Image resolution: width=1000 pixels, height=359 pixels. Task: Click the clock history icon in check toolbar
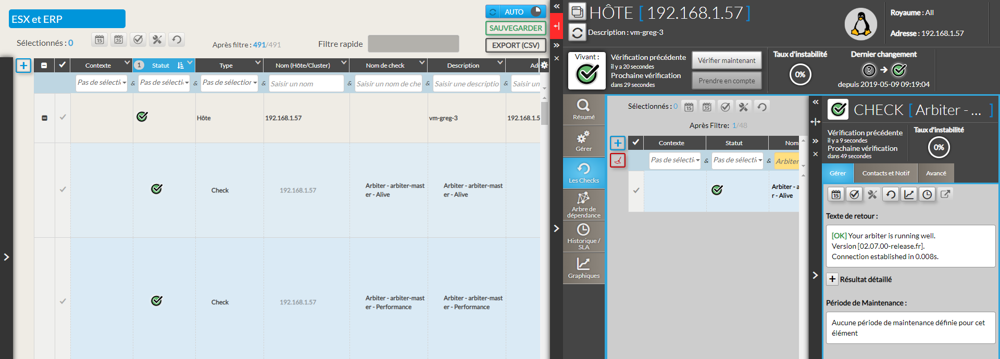pyautogui.click(x=927, y=195)
